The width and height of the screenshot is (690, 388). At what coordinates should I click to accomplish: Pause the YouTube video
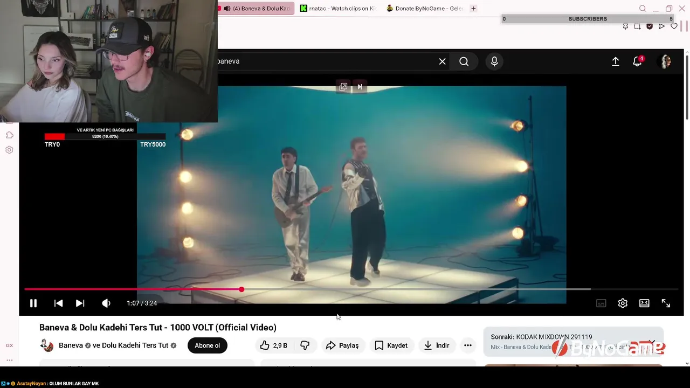(x=33, y=303)
